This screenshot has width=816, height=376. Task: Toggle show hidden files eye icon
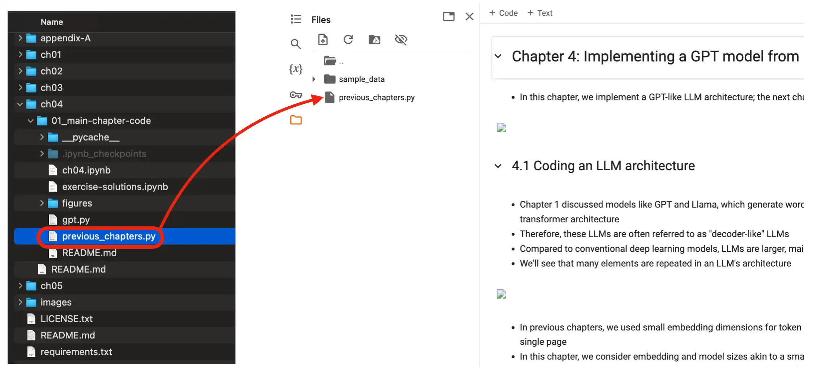click(401, 39)
